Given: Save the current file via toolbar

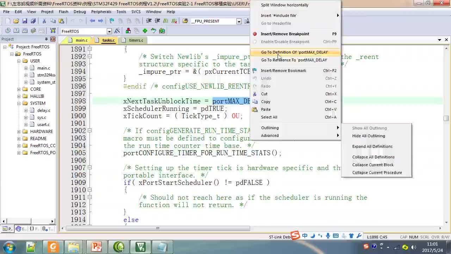Looking at the screenshot, I should coord(25,21).
